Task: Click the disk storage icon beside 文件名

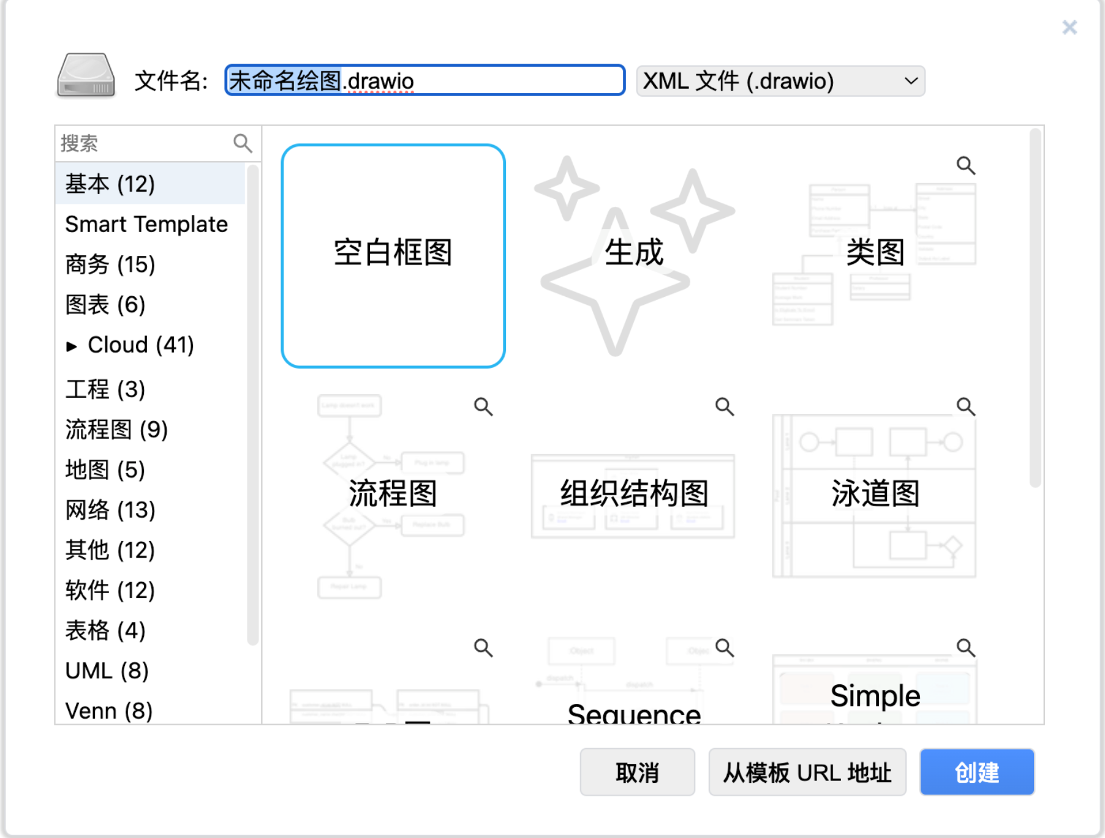Action: tap(86, 76)
